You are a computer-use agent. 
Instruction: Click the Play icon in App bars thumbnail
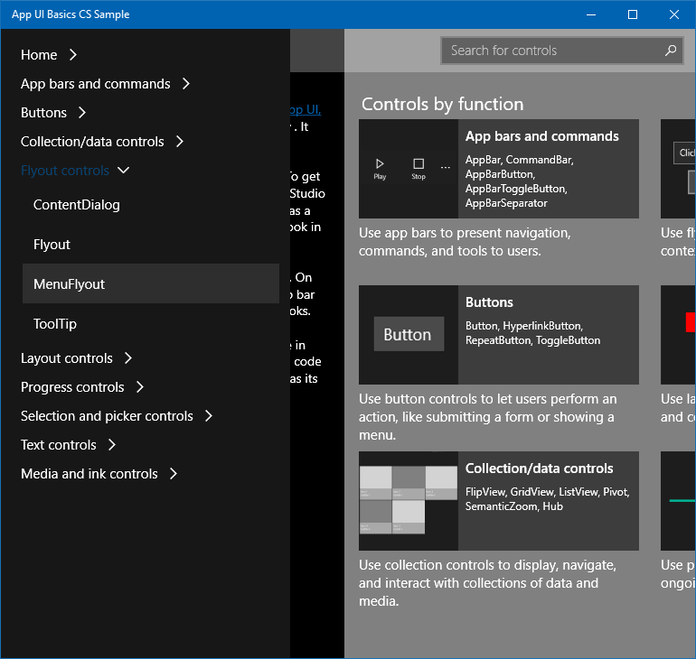380,164
